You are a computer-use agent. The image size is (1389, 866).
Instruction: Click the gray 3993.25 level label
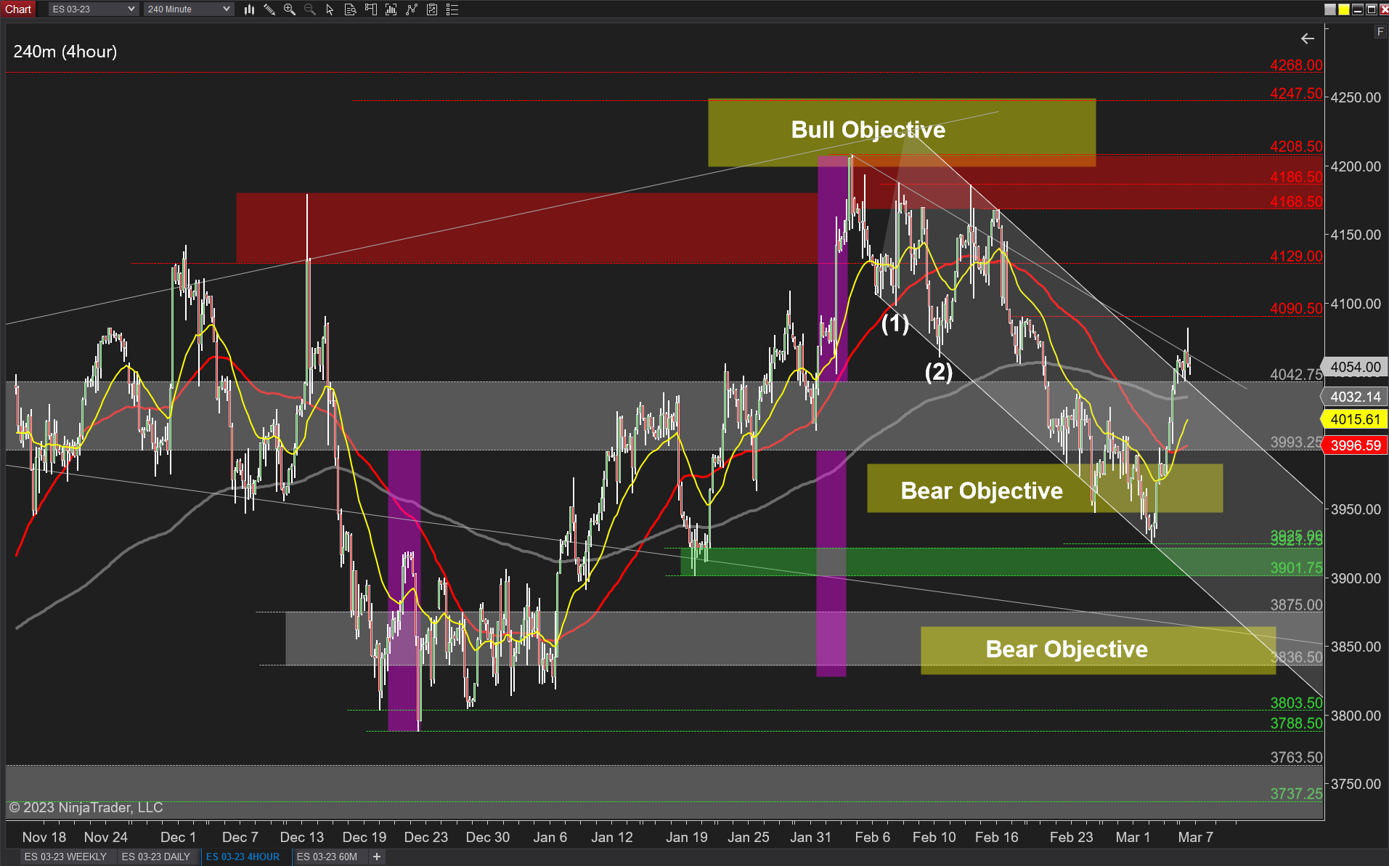(1296, 442)
